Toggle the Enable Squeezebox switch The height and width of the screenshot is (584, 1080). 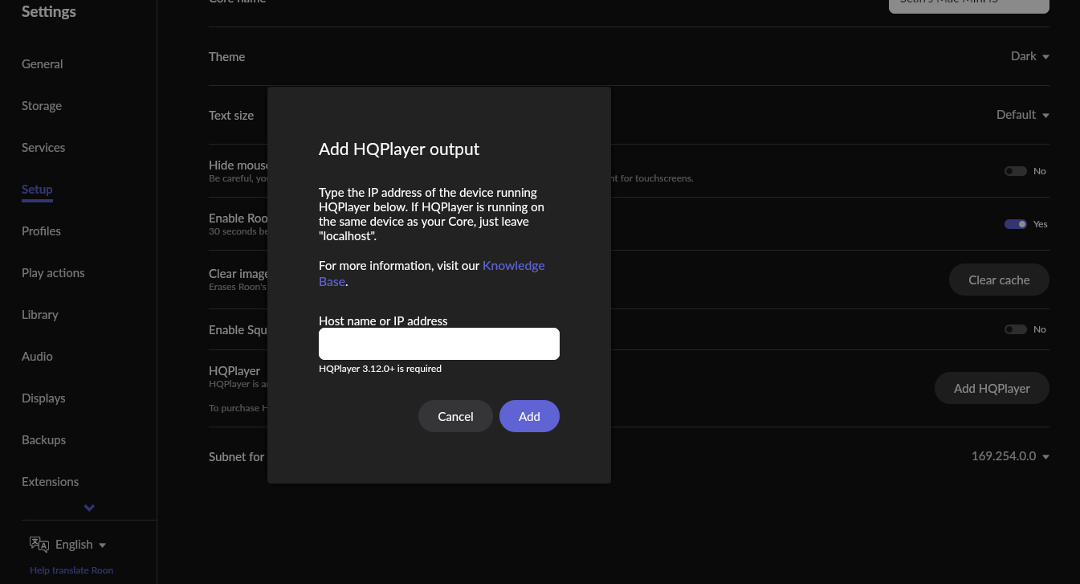click(1016, 329)
